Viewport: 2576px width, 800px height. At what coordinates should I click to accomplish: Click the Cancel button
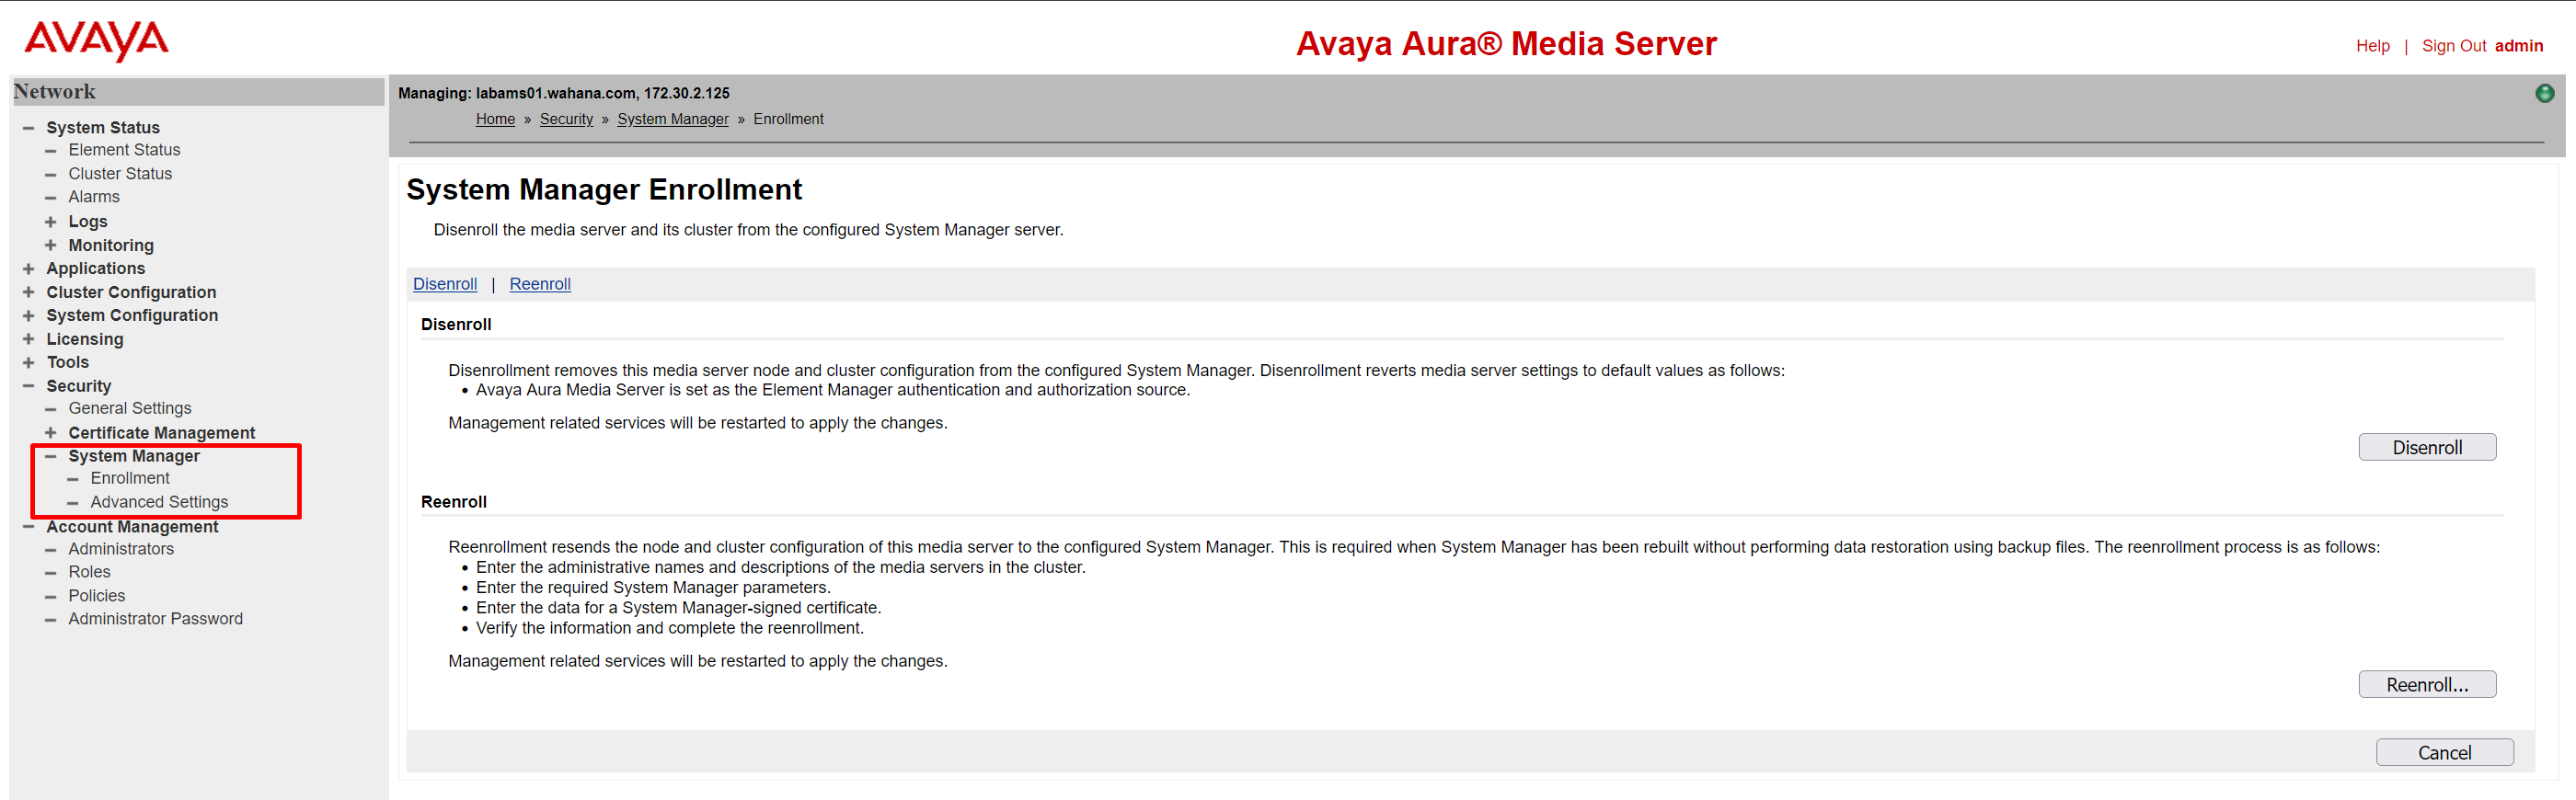click(x=2443, y=753)
